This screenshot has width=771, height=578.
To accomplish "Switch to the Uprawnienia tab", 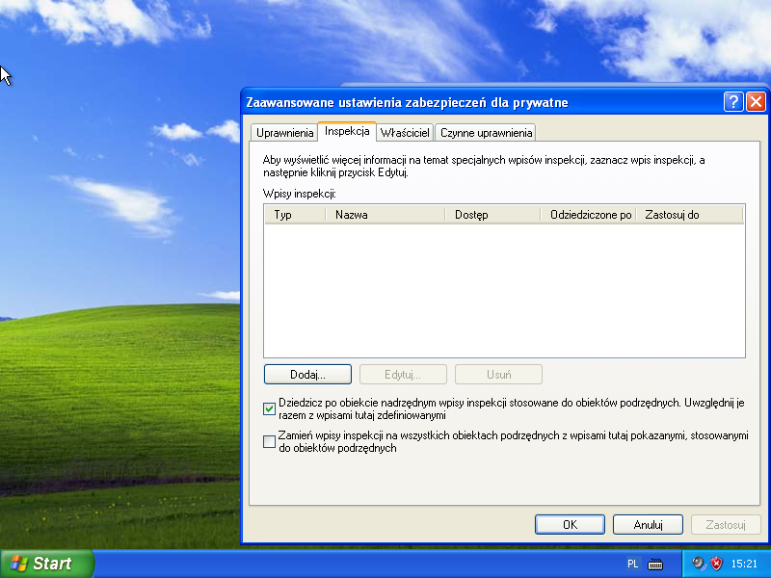I will pos(284,133).
